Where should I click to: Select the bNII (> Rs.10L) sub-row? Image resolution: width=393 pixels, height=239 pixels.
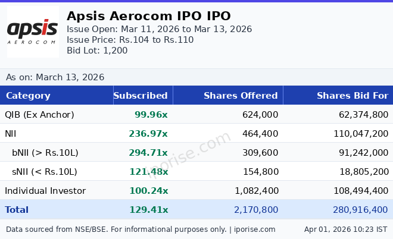[x=45, y=153]
